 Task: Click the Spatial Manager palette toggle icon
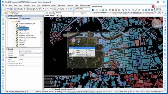(93, 10)
